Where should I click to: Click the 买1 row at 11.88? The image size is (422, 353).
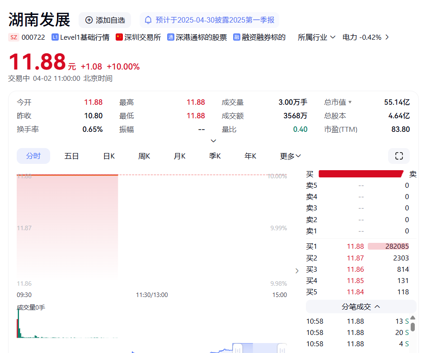(x=357, y=246)
